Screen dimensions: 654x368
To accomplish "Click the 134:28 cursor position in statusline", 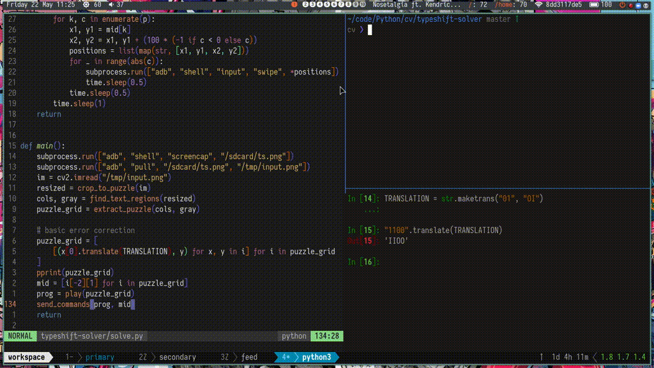I will point(326,336).
